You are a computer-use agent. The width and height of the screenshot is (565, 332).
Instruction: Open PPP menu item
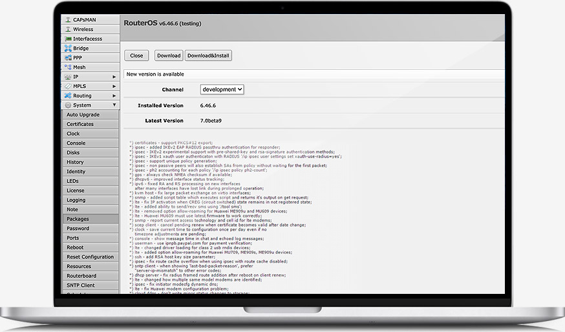(x=91, y=57)
